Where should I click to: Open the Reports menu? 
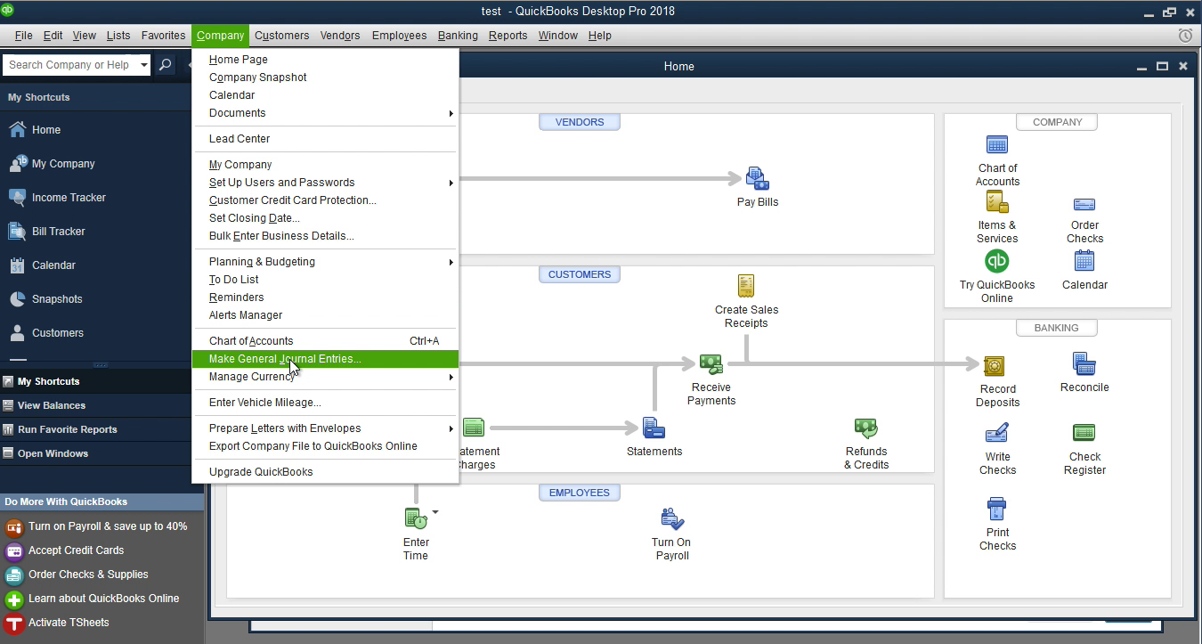[x=508, y=36]
